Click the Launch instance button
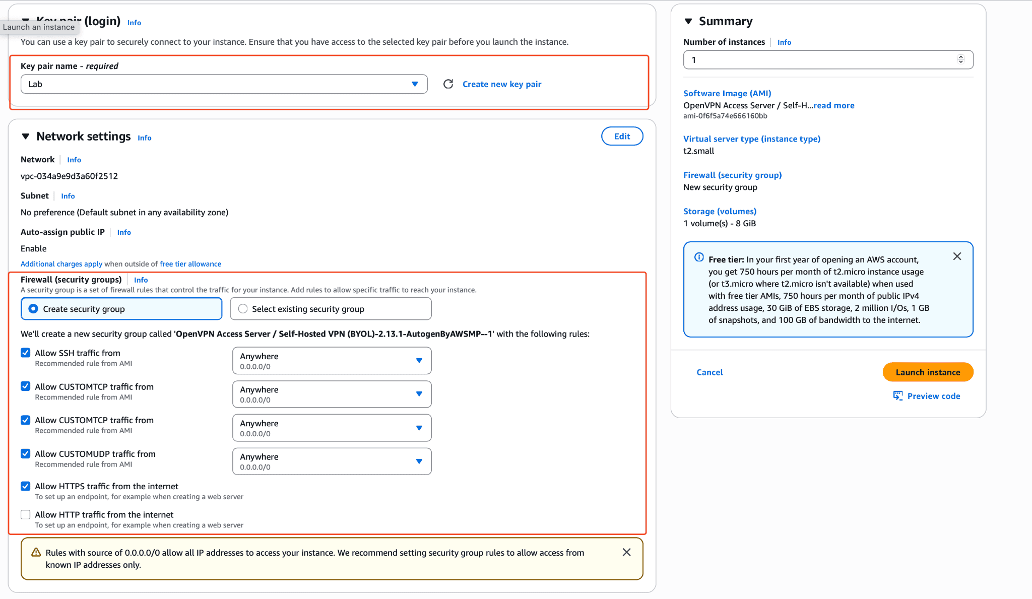1032x599 pixels. pos(928,372)
